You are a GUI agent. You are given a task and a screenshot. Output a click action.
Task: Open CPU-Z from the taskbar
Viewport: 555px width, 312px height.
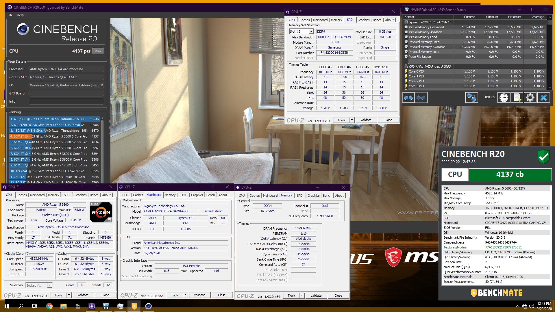point(92,306)
